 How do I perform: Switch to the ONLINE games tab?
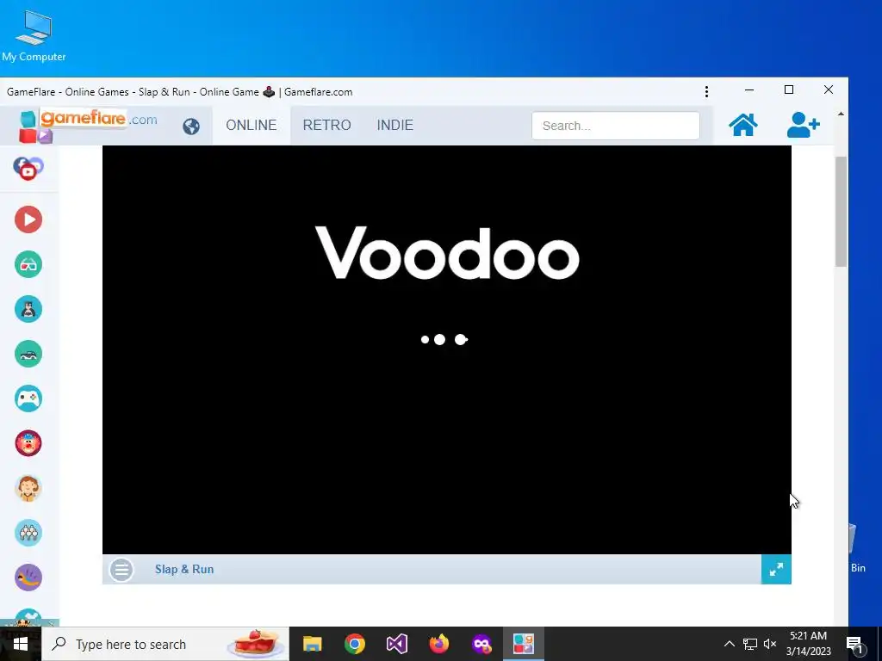(251, 126)
